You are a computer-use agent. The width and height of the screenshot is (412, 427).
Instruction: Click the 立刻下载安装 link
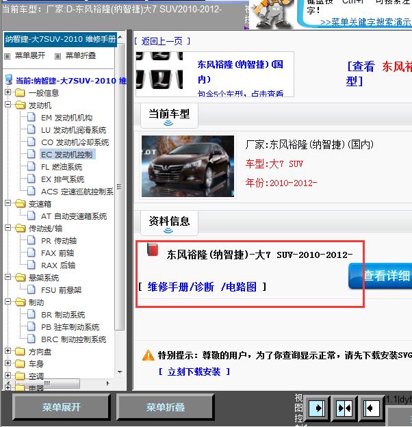194,372
